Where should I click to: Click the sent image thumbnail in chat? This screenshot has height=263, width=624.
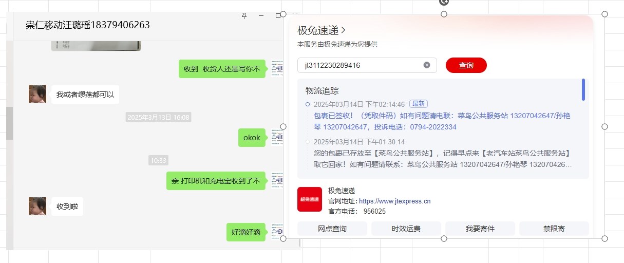tap(96, 46)
